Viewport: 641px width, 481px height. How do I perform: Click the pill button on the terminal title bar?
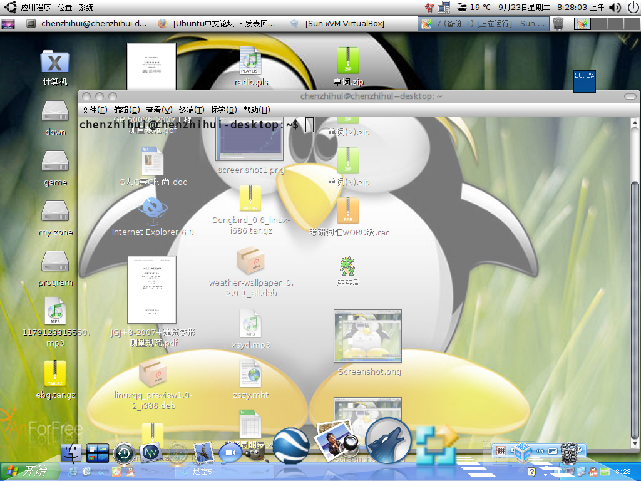point(630,96)
